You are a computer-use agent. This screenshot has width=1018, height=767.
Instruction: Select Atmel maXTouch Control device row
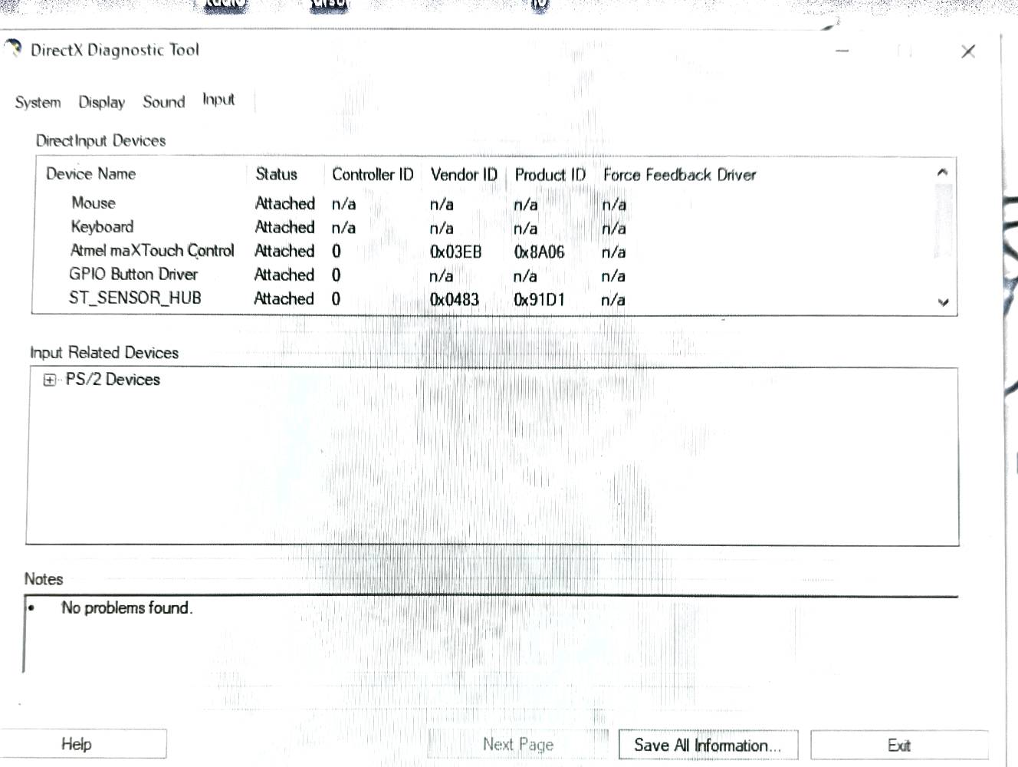[x=152, y=251]
